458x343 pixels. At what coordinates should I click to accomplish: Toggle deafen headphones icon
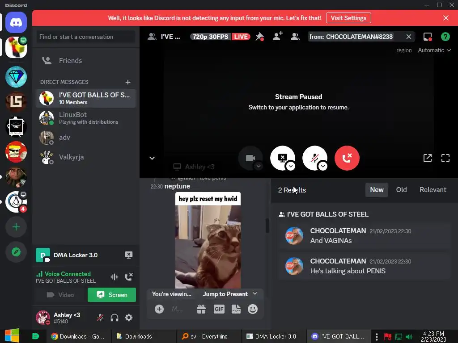coord(114,318)
